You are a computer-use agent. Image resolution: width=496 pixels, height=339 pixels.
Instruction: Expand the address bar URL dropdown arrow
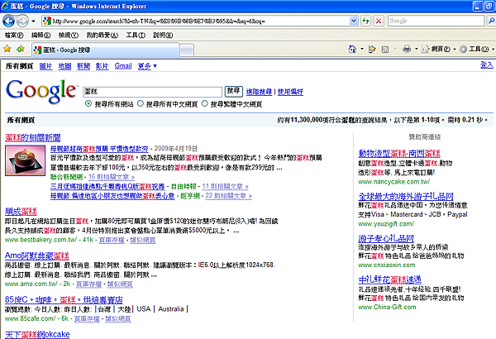354,21
